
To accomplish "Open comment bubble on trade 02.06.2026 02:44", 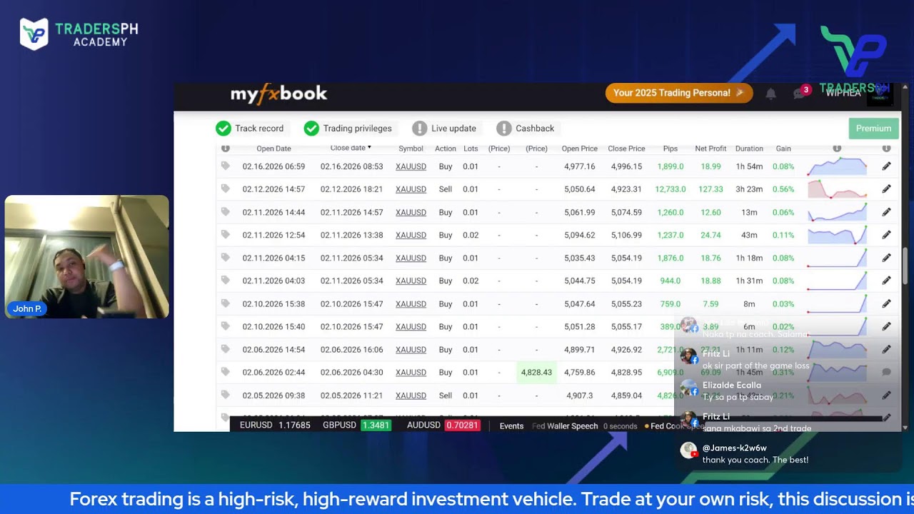I will 886,372.
